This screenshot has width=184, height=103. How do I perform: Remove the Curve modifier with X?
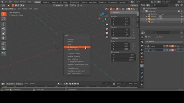(x=178, y=50)
